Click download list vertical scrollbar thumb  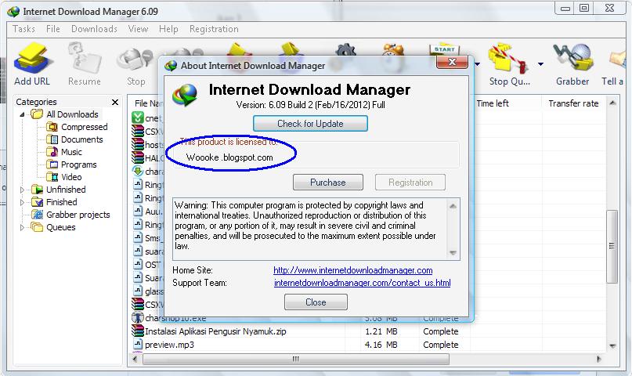(x=612, y=246)
